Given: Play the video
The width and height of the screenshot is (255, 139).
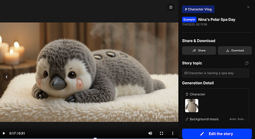Looking at the screenshot, I should pos(4,133).
